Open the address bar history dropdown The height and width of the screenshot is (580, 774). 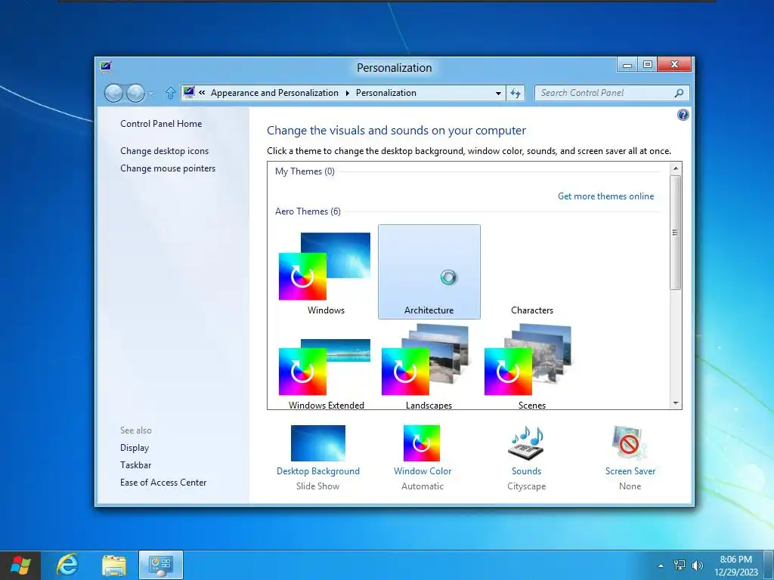point(499,93)
